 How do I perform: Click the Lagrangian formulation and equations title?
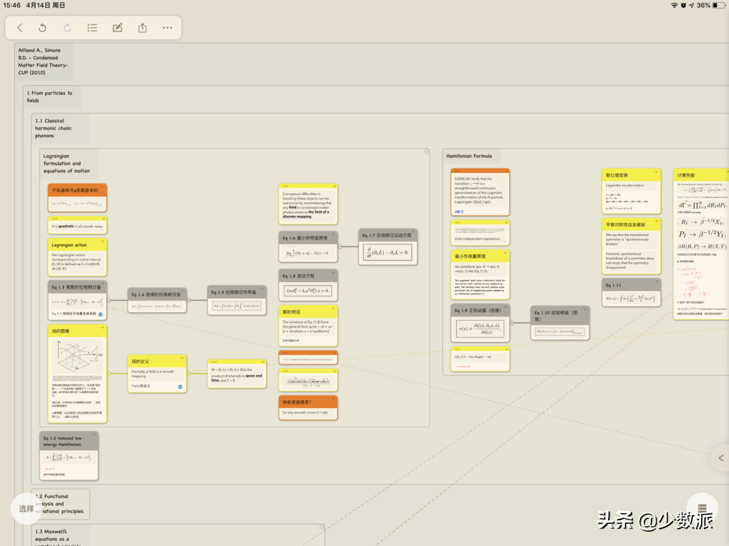pos(66,163)
